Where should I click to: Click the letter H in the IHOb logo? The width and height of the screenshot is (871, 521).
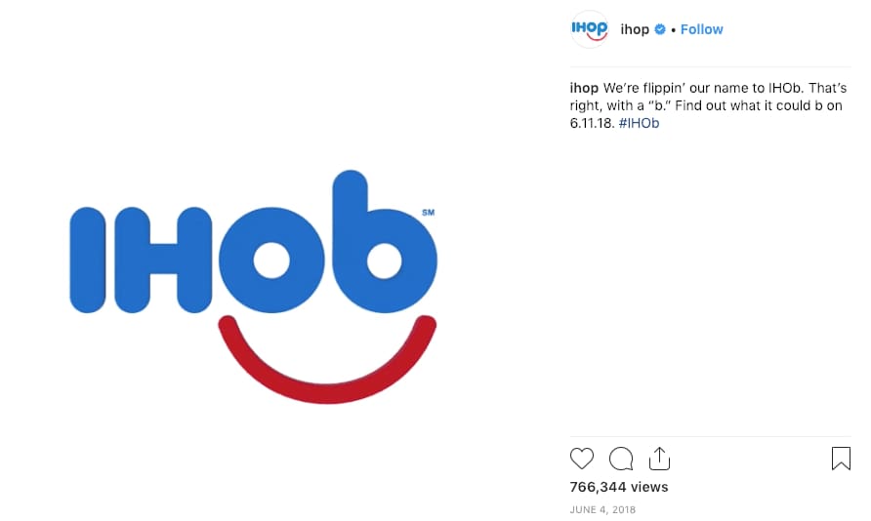coord(163,260)
